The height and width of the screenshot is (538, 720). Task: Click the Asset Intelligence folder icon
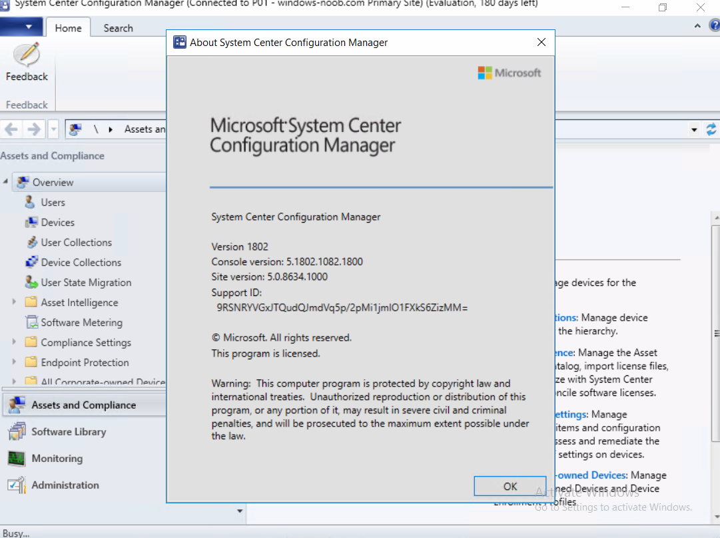[31, 302]
